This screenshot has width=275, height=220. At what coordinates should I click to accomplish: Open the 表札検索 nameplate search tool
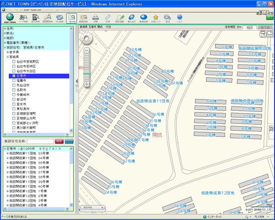pyautogui.click(x=35, y=18)
